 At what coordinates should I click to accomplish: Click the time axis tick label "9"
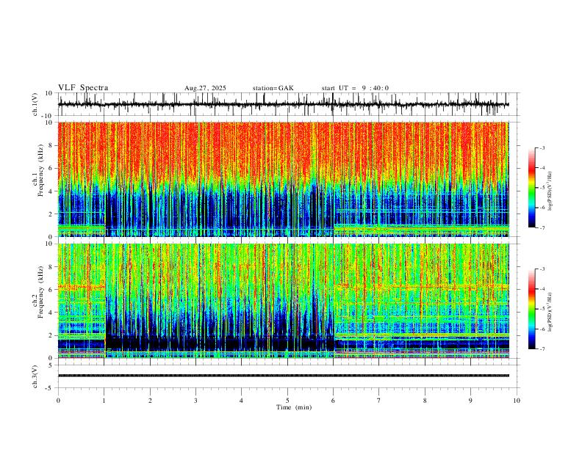[x=470, y=401]
